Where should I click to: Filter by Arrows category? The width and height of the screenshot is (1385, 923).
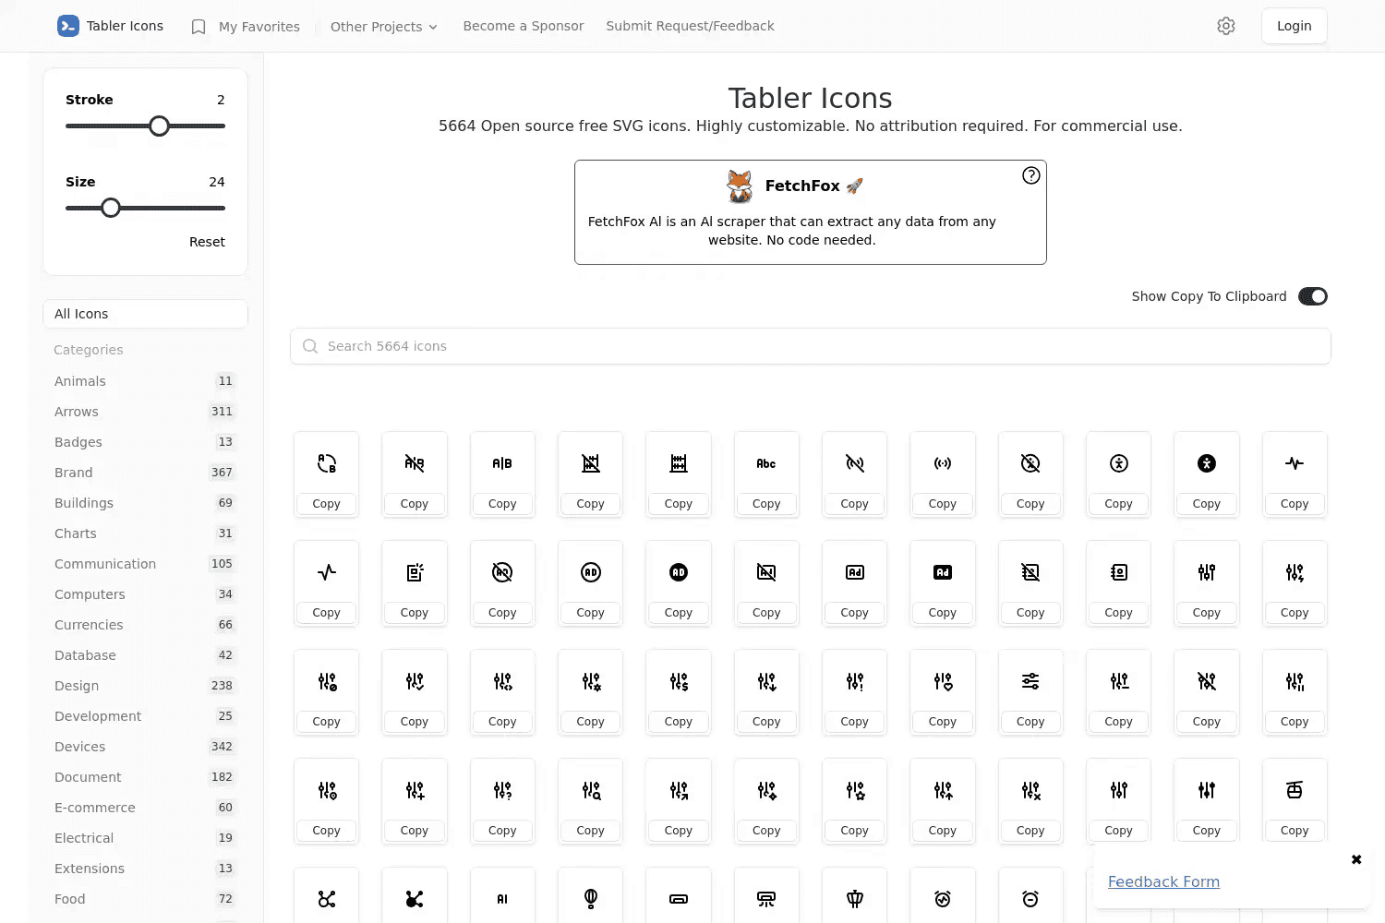145,412
